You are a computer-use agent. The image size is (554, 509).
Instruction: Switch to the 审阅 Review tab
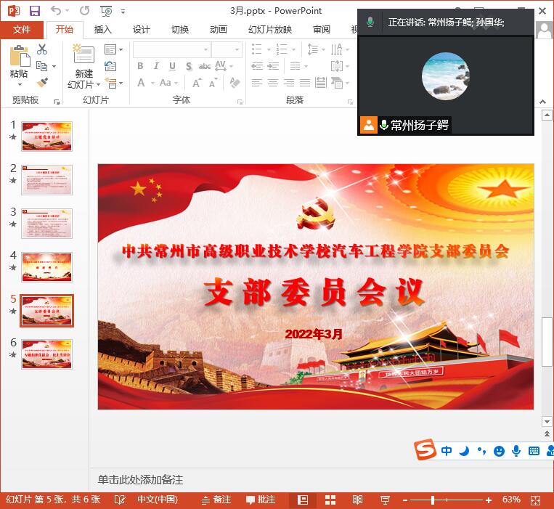(322, 30)
